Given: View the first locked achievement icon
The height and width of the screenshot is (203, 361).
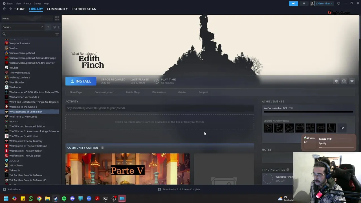Looking at the screenshot, I should pyautogui.click(x=268, y=128).
